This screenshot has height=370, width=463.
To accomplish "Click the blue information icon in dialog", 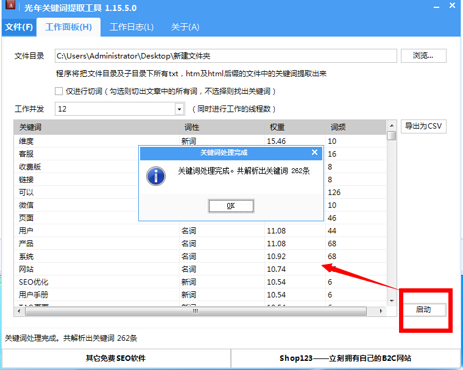I will [157, 176].
